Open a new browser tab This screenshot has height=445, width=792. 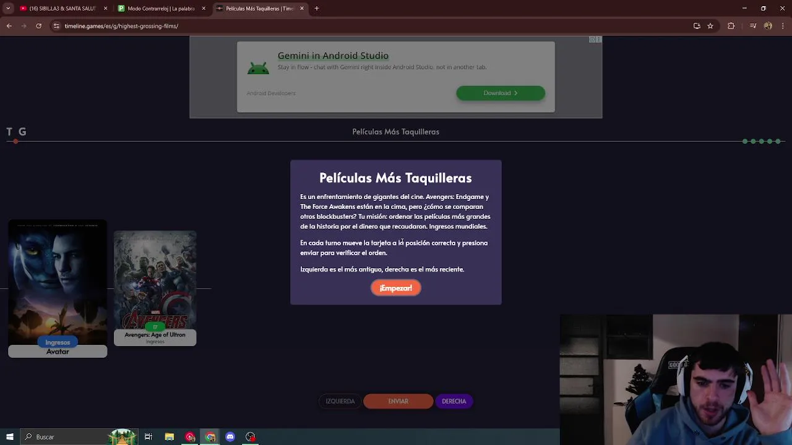(x=317, y=9)
